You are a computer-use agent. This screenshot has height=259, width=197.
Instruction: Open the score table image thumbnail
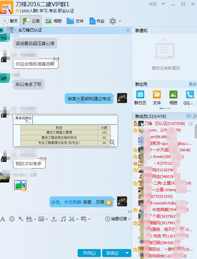click(65, 131)
